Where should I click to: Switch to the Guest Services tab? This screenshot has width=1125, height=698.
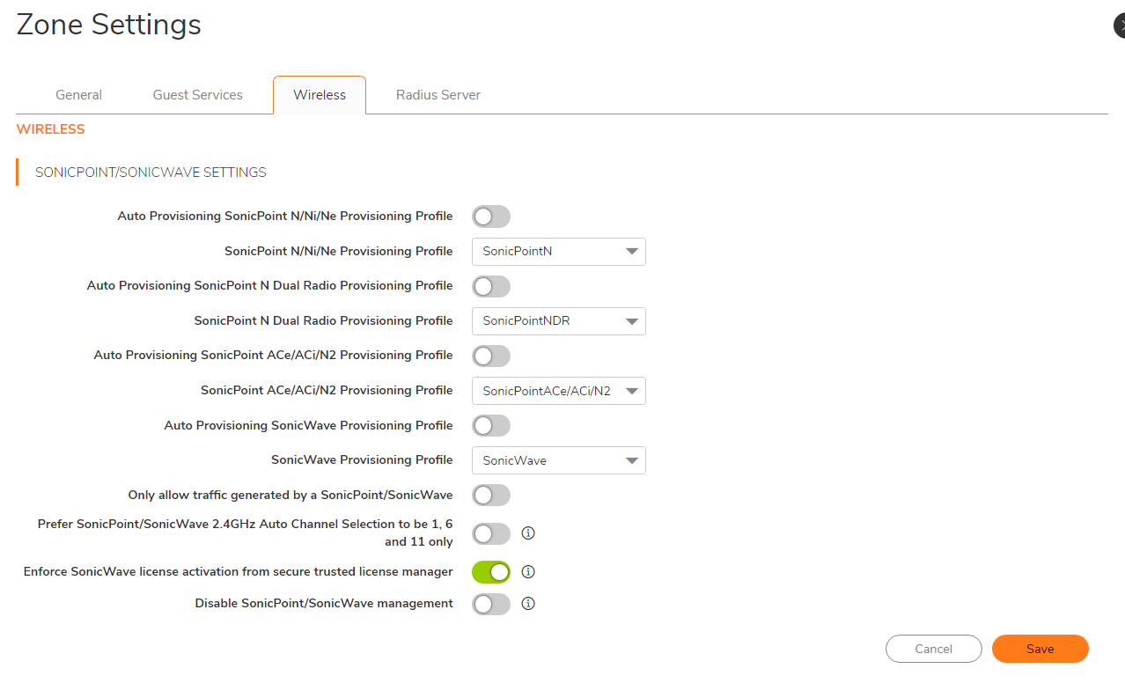click(x=198, y=95)
